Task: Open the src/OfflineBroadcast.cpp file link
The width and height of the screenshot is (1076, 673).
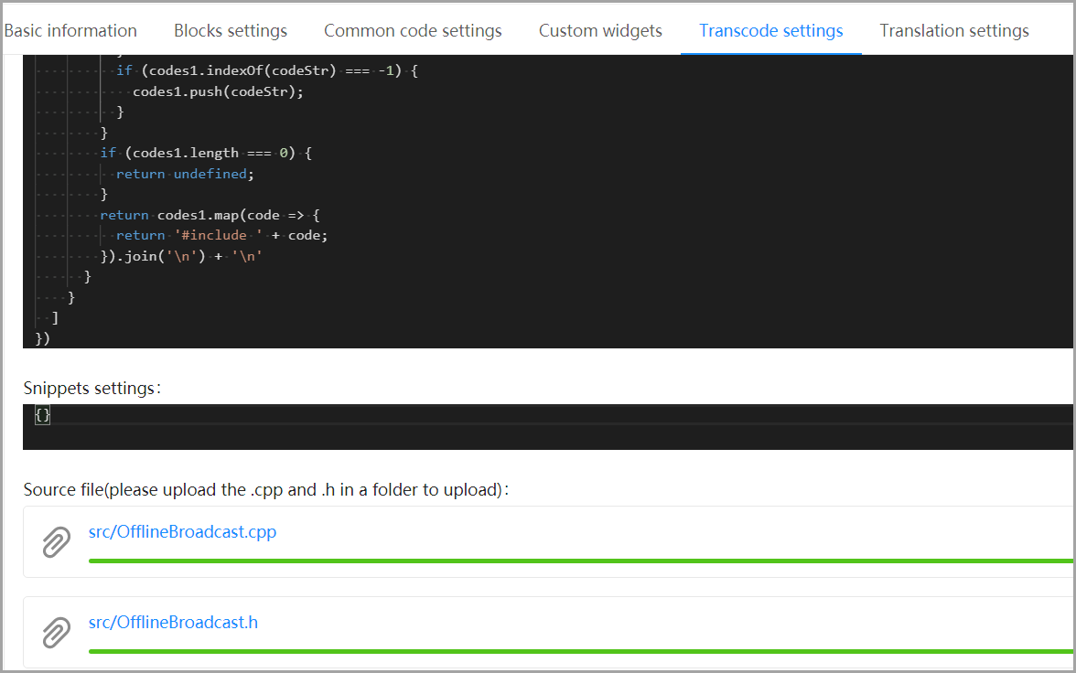Action: tap(182, 532)
